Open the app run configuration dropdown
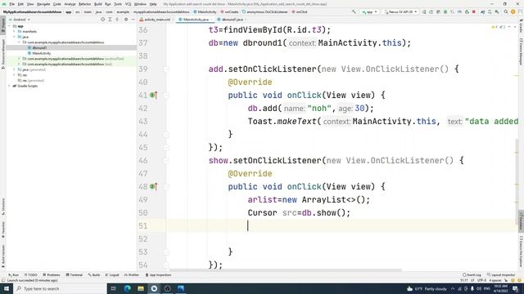 [369, 12]
